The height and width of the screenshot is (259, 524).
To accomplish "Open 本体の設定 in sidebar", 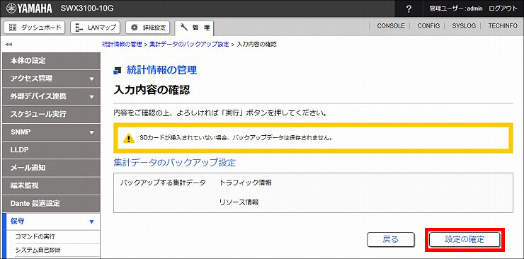I will [51, 61].
